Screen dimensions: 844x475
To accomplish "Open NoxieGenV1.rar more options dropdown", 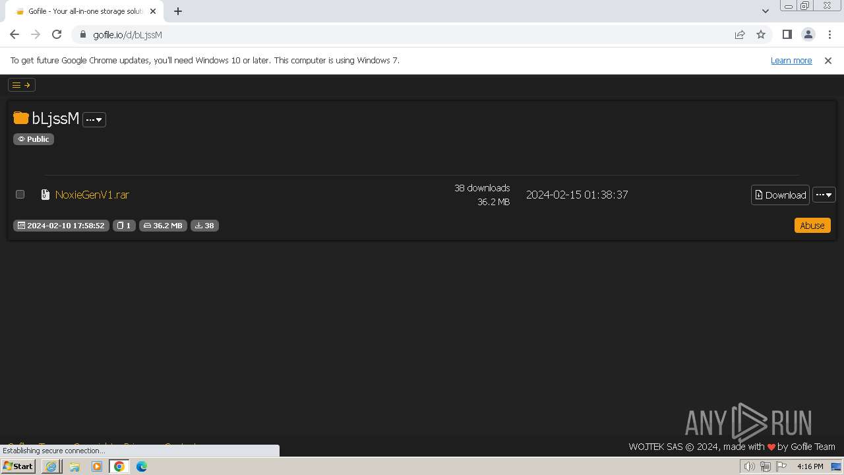I will pos(824,195).
